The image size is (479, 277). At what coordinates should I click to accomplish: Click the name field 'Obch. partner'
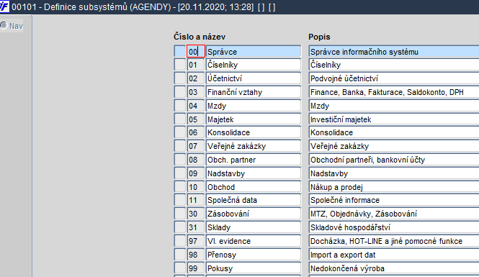pos(254,160)
